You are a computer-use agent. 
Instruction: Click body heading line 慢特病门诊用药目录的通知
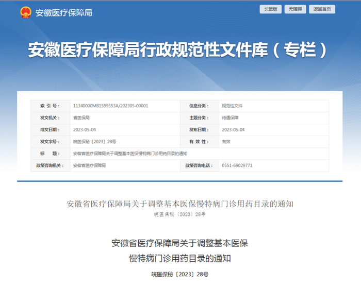180,259
